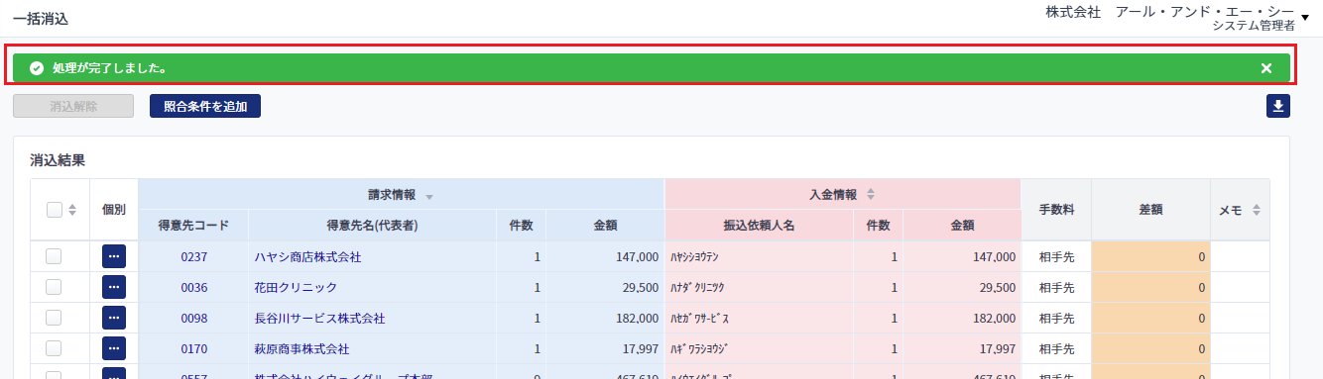The width and height of the screenshot is (1323, 379).
Task: Open customer code 0098 link
Action: click(193, 318)
